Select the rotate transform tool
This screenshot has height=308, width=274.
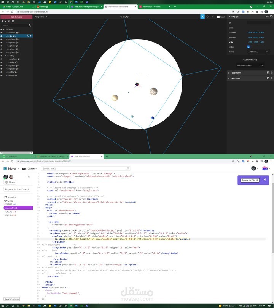pos(207,17)
